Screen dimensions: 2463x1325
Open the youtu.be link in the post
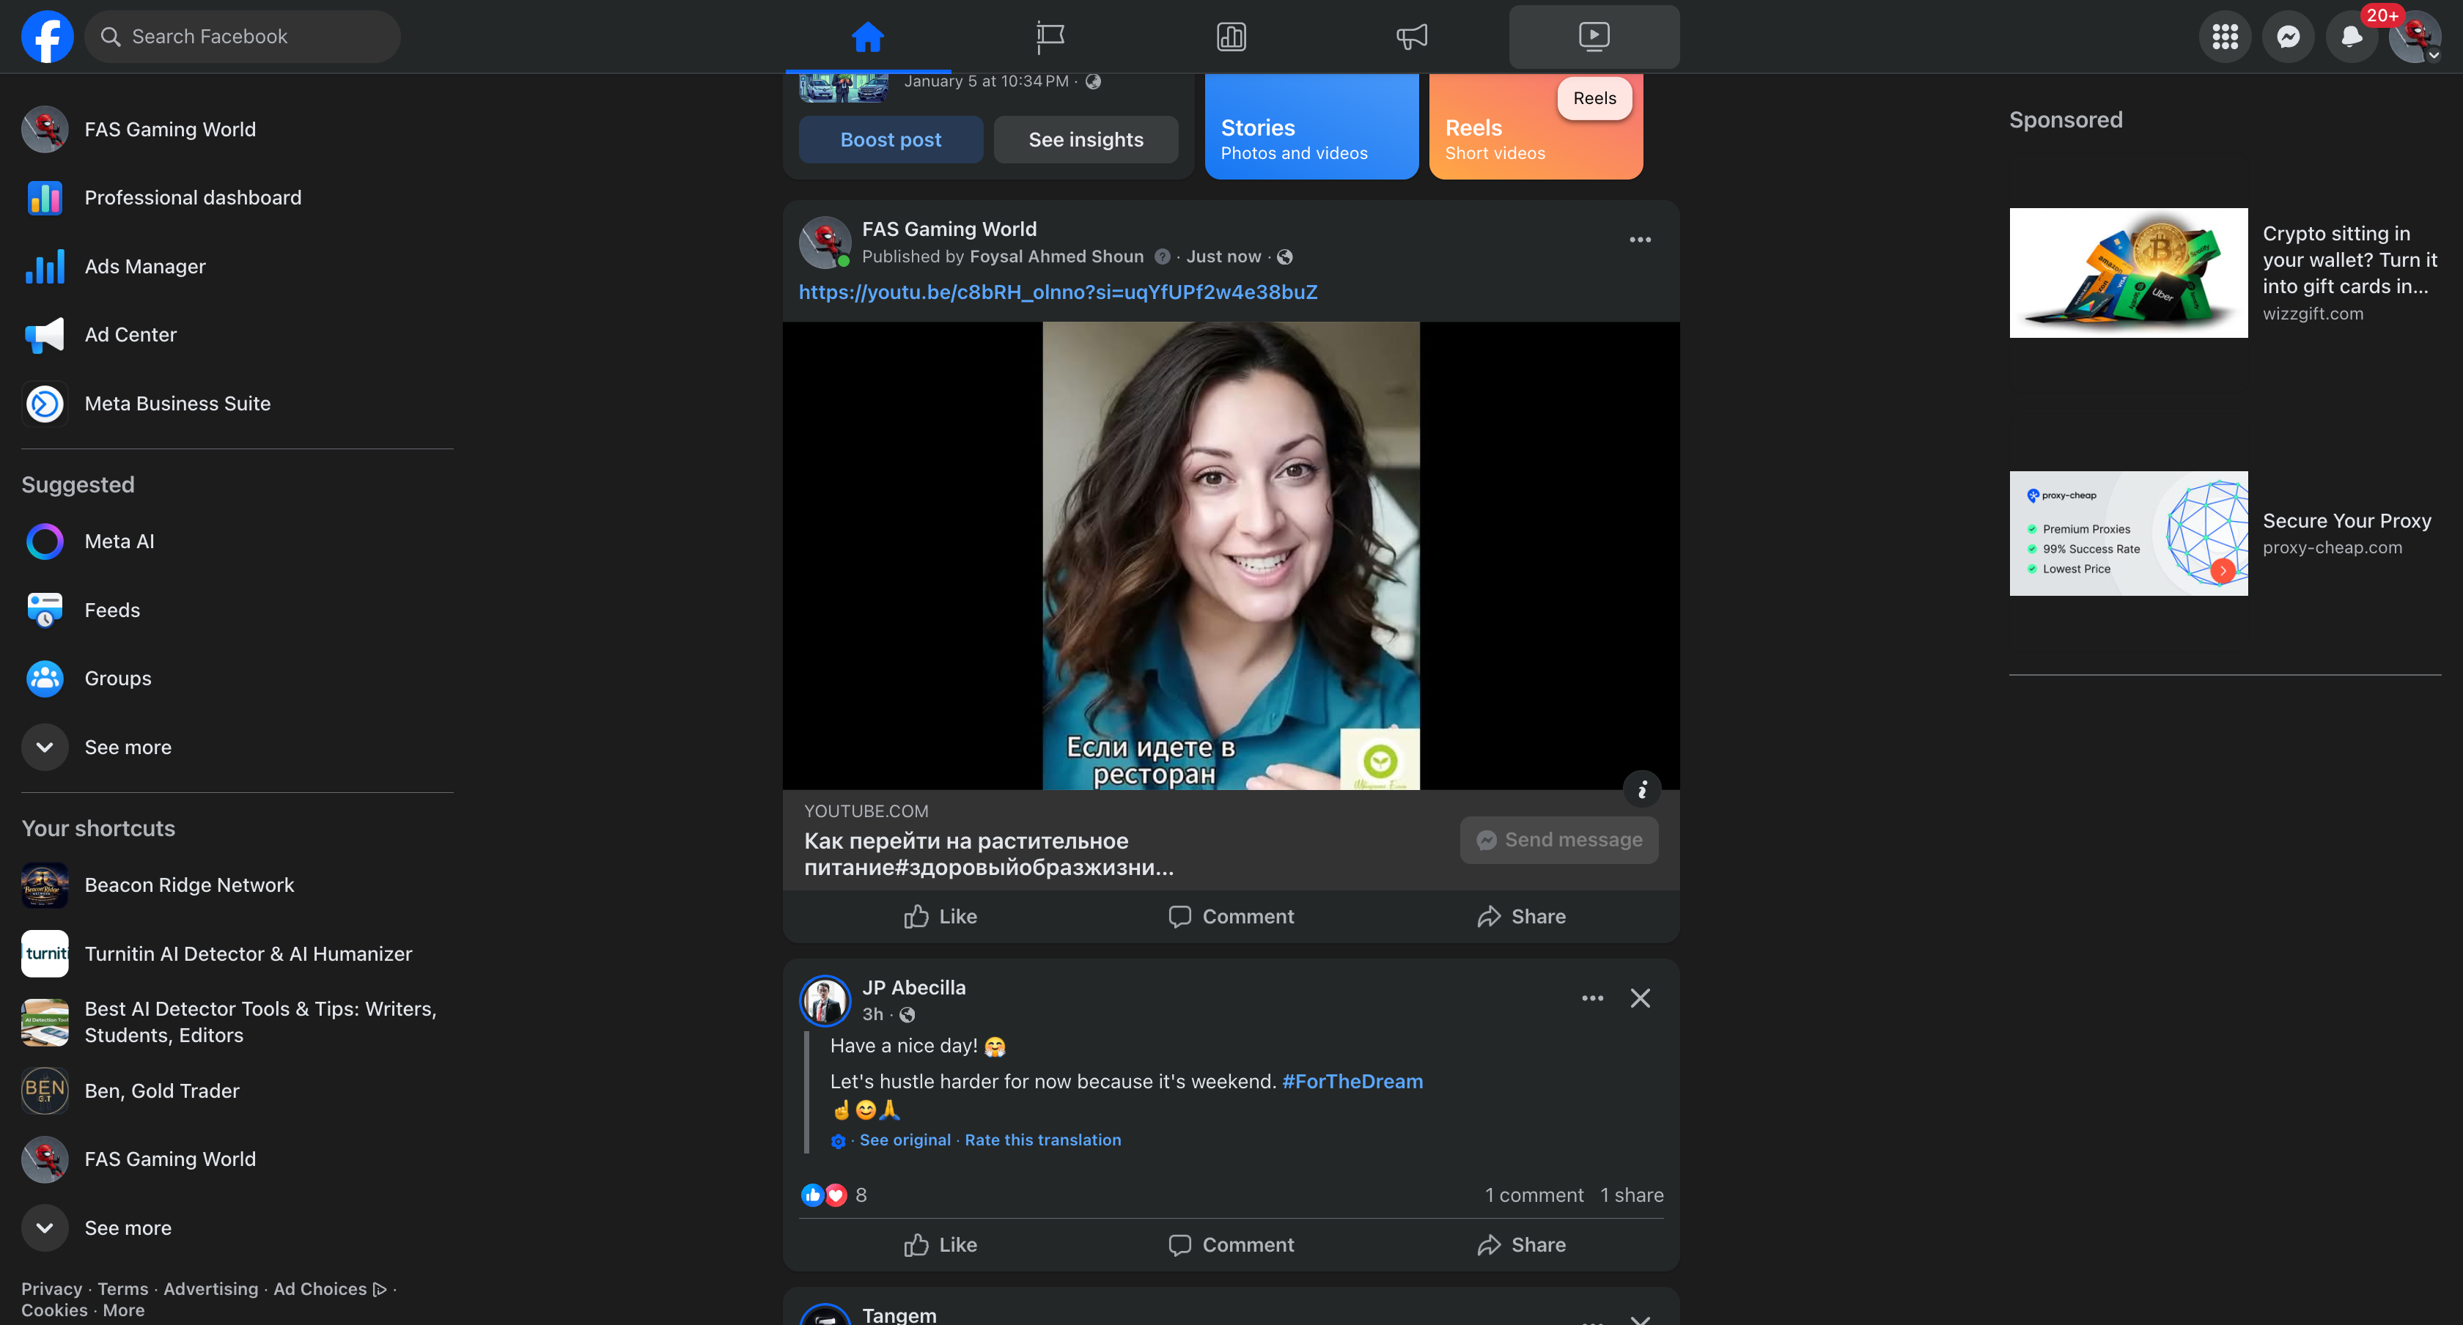click(1058, 292)
